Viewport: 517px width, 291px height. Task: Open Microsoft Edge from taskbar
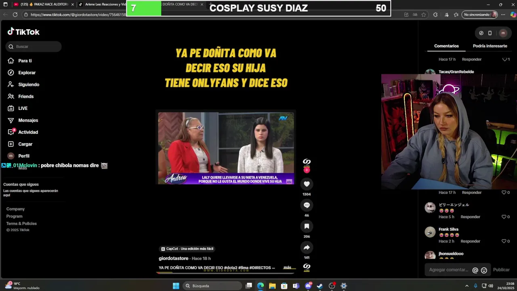[261, 286]
